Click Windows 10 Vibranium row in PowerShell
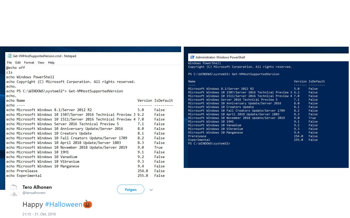Image resolution: width=350 pixels, height=218 pixels. 253,129
